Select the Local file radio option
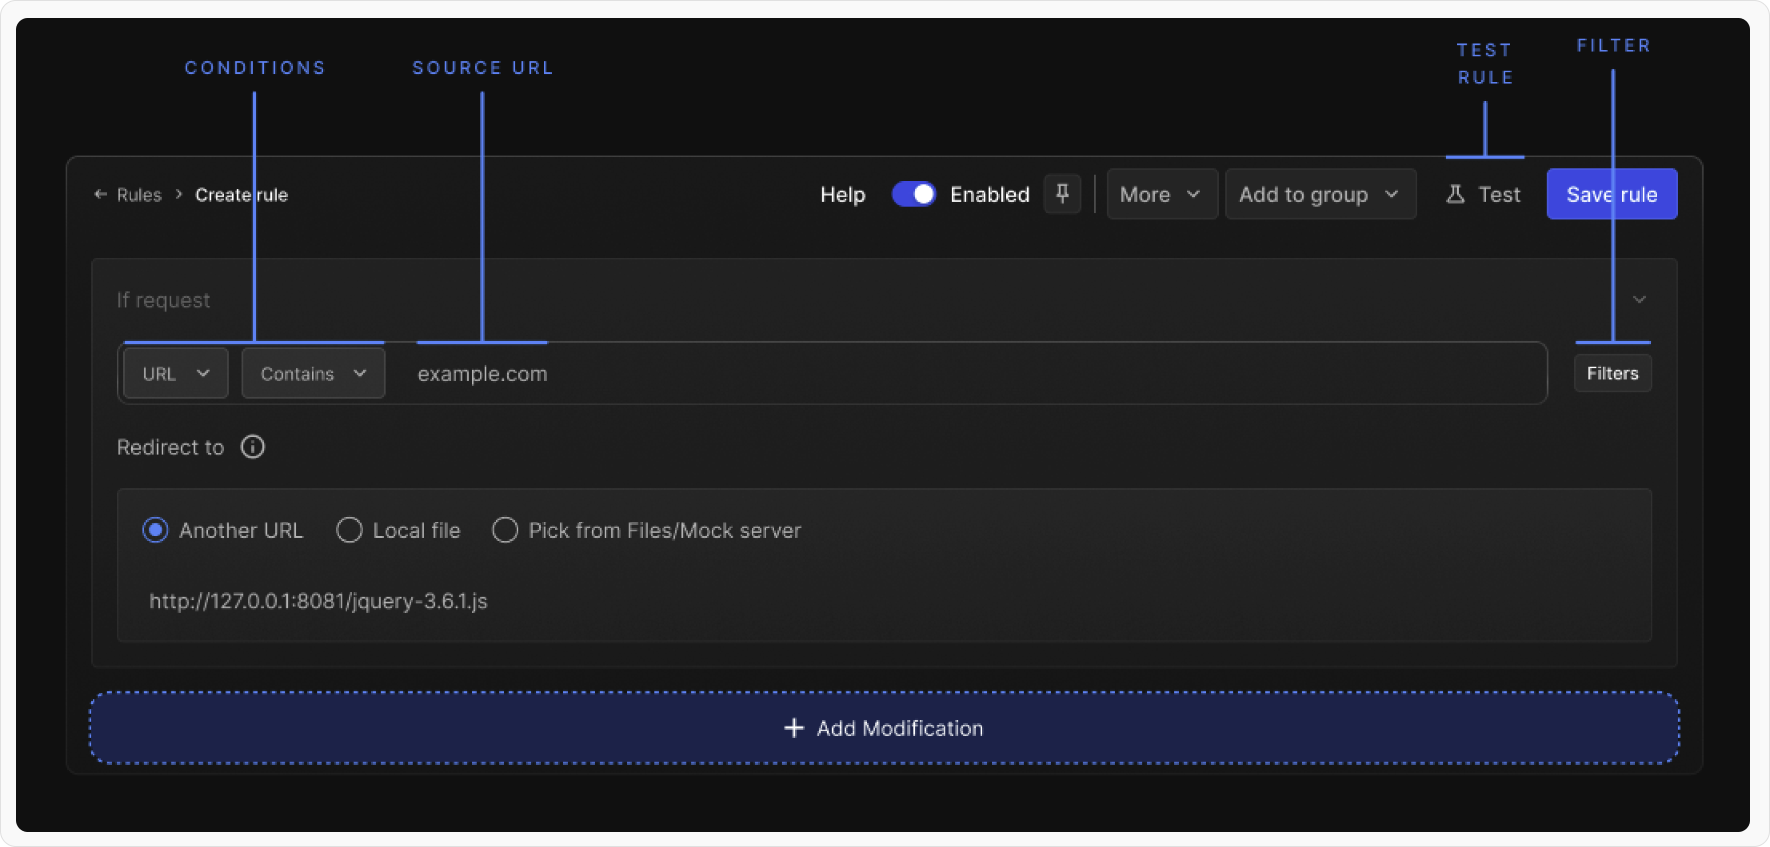Viewport: 1770px width, 847px height. pyautogui.click(x=349, y=530)
